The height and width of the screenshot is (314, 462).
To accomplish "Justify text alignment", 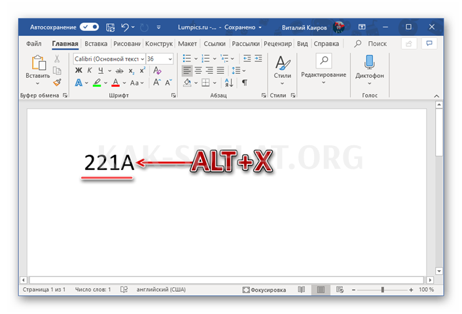I will (x=221, y=71).
